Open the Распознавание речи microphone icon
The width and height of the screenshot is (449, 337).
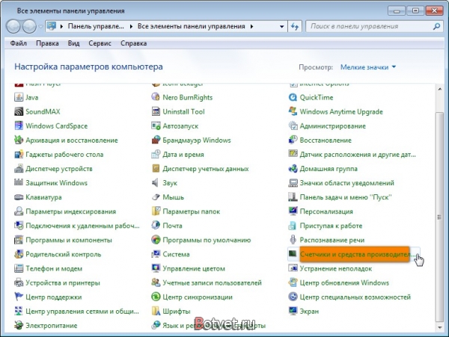[x=293, y=240]
